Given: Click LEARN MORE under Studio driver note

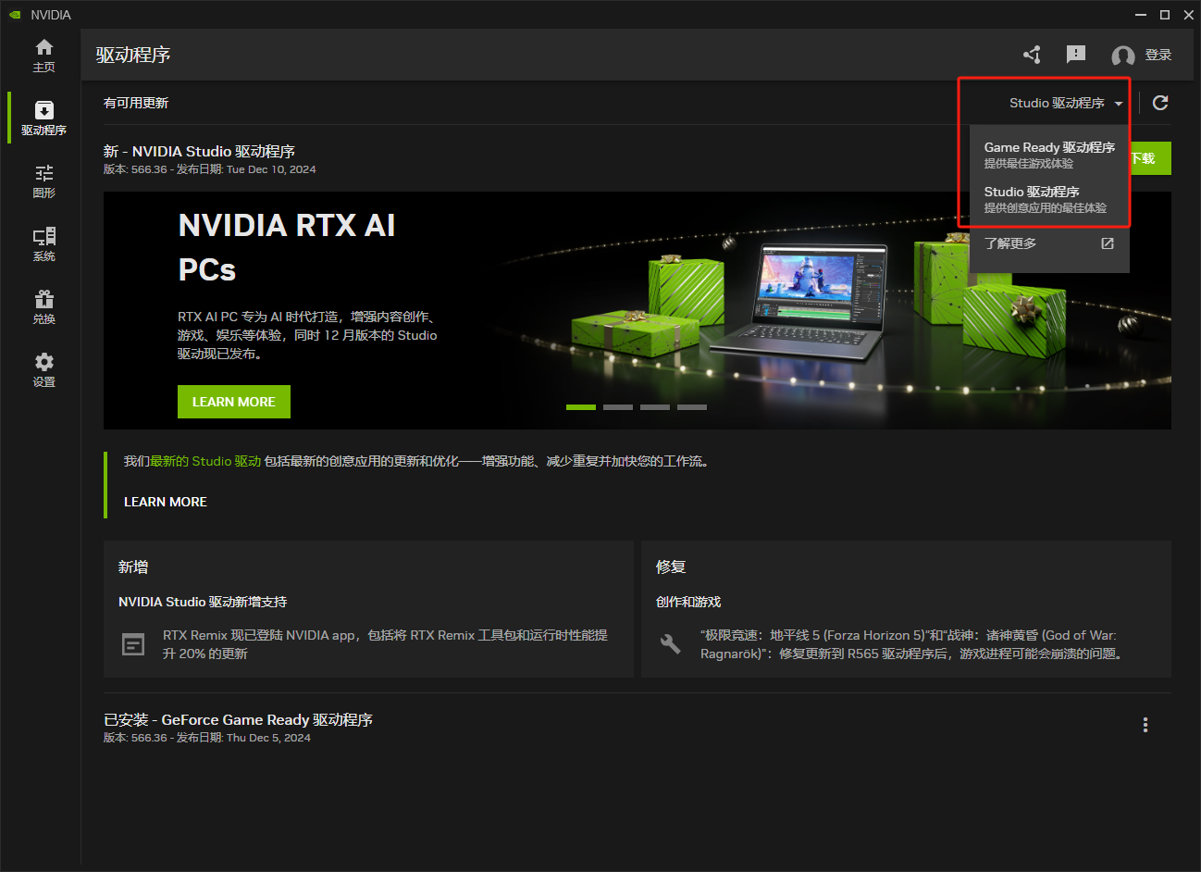Looking at the screenshot, I should click(166, 502).
